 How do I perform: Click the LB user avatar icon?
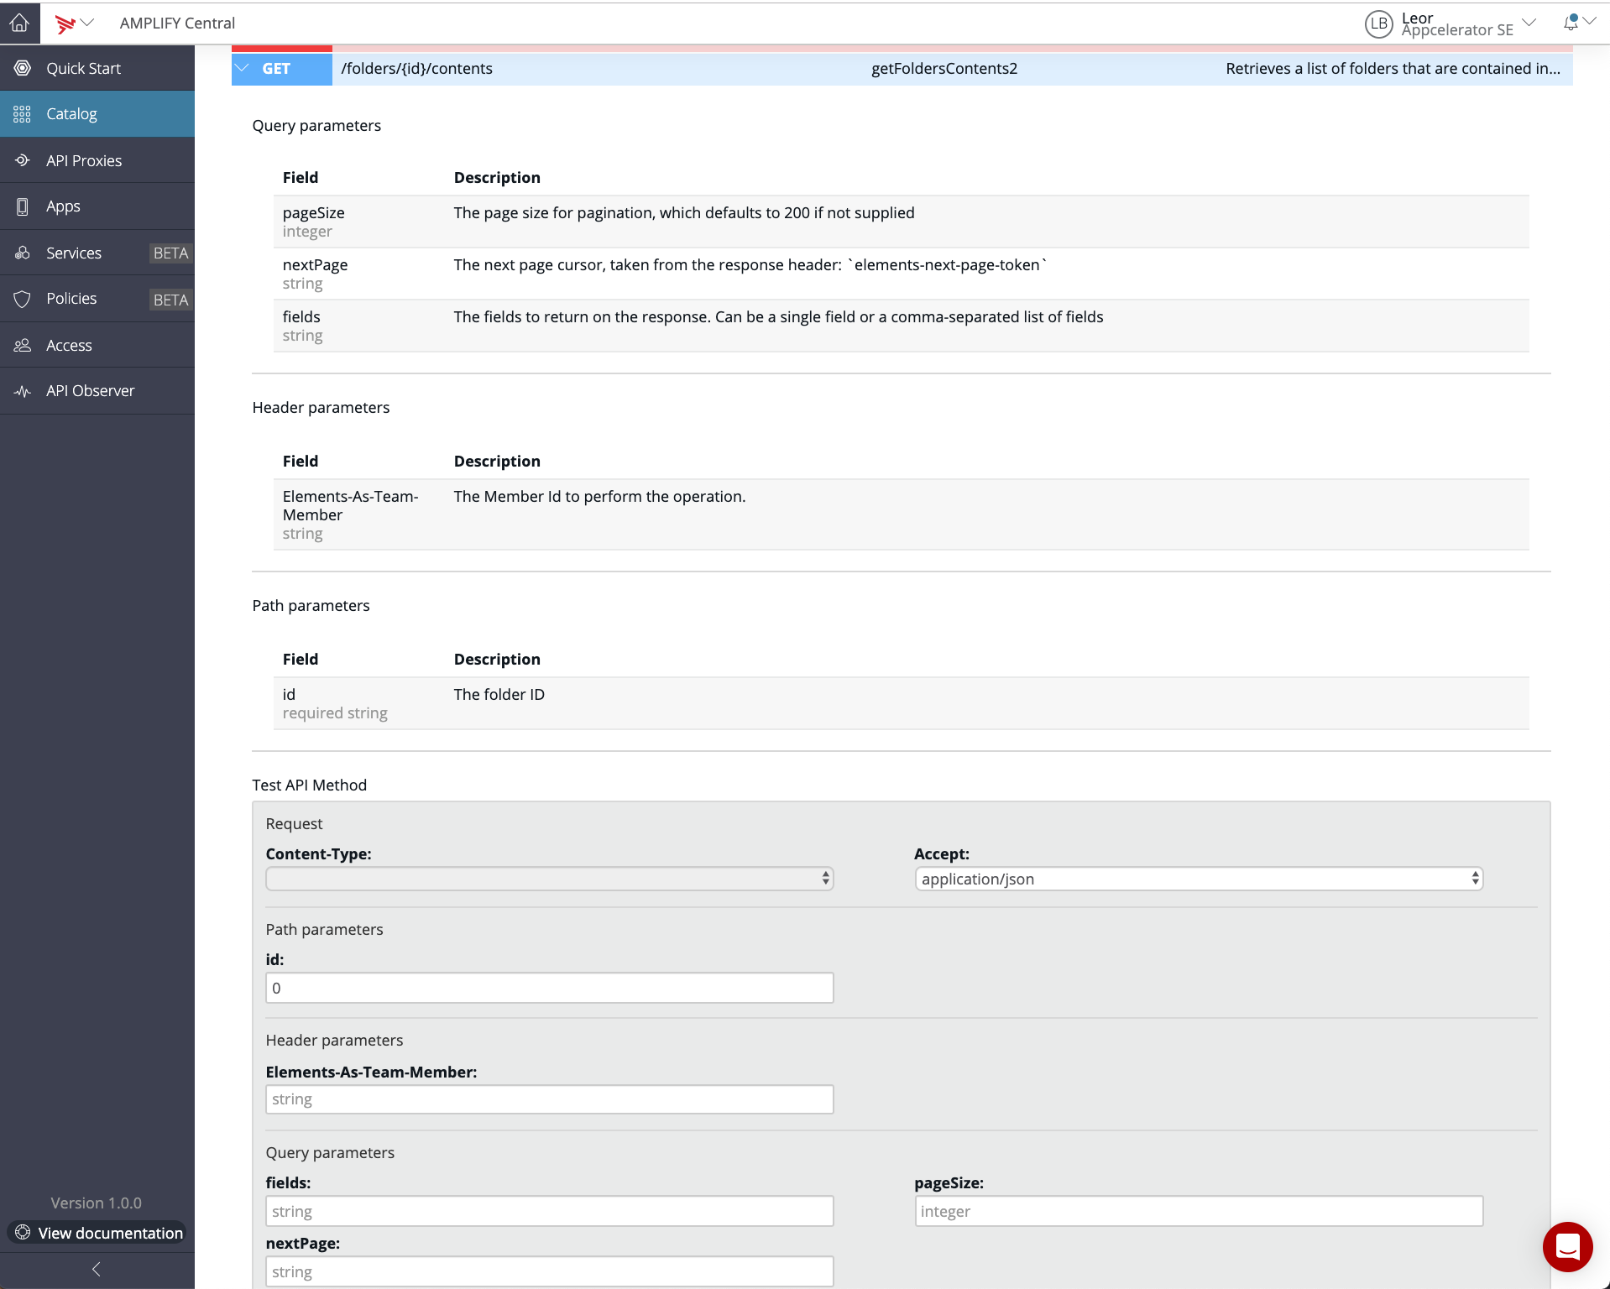point(1378,23)
